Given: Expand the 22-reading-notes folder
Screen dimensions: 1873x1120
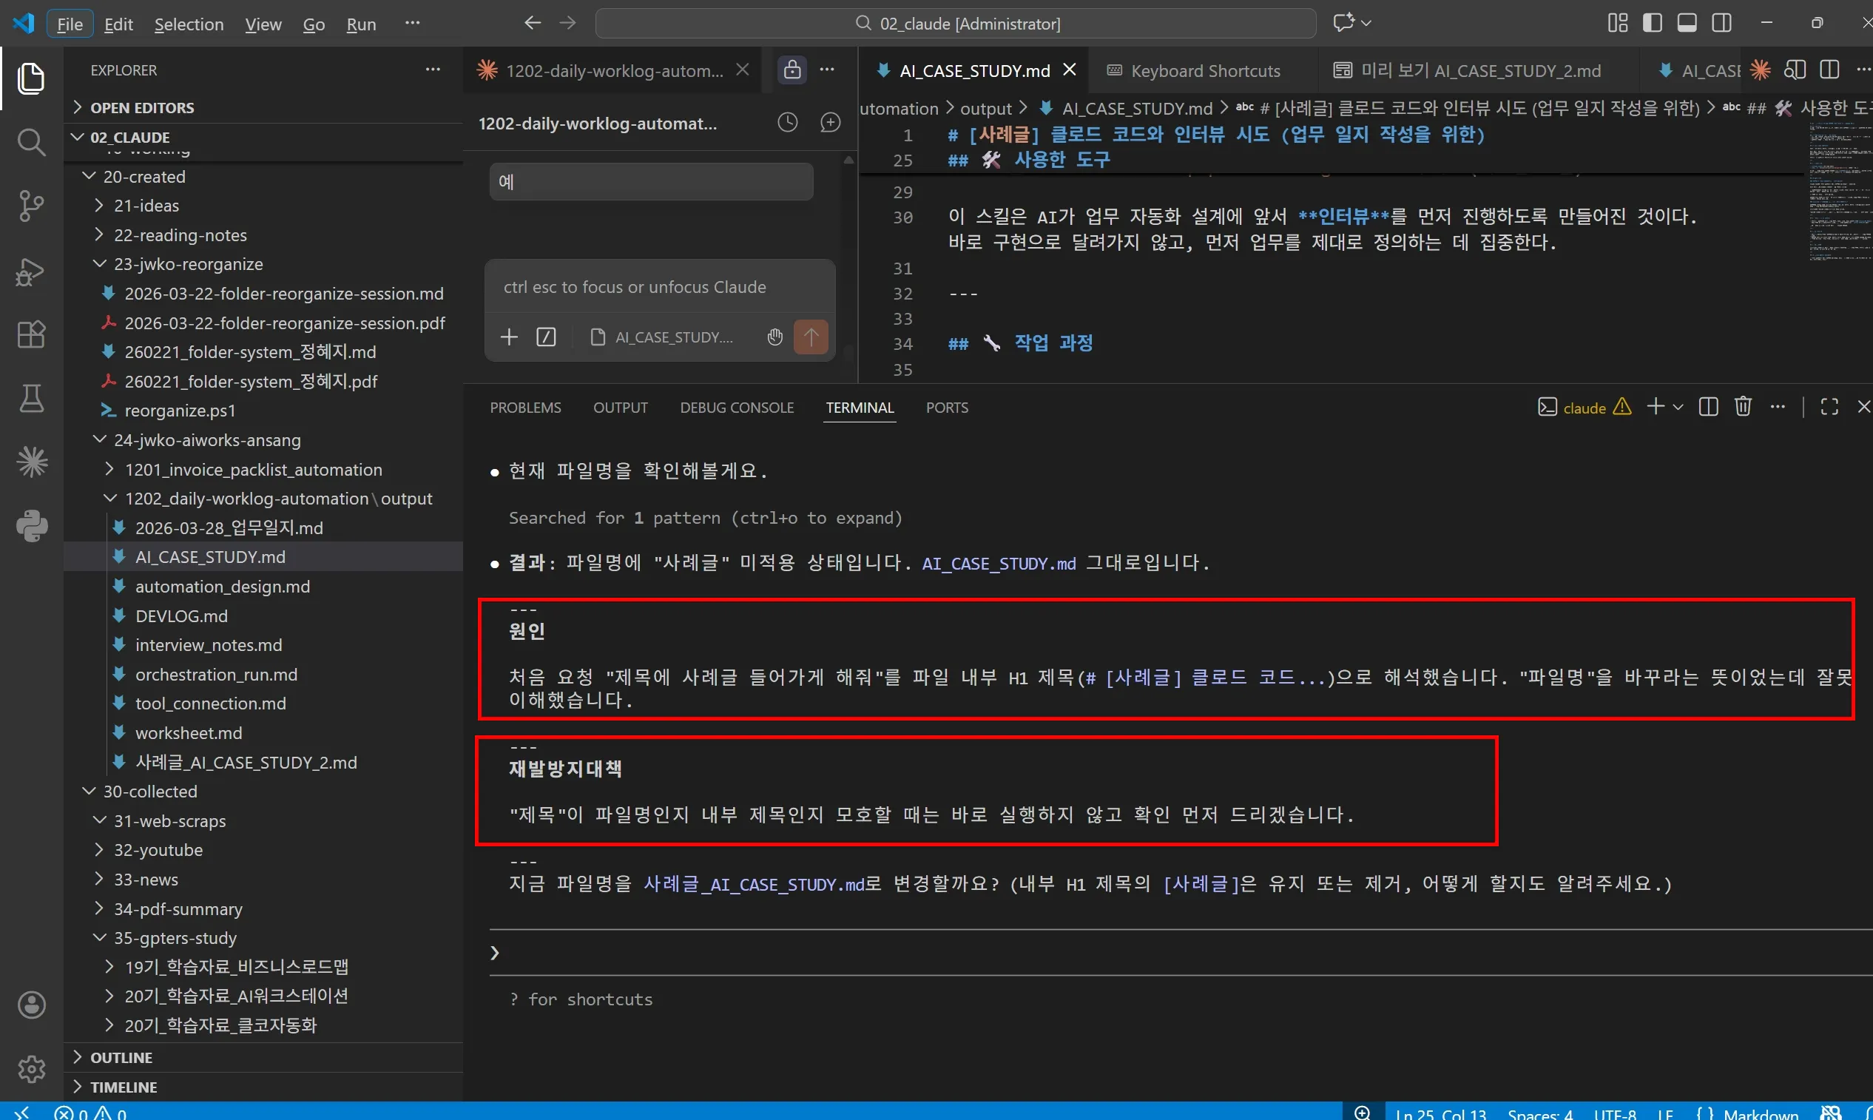Looking at the screenshot, I should pos(263,235).
